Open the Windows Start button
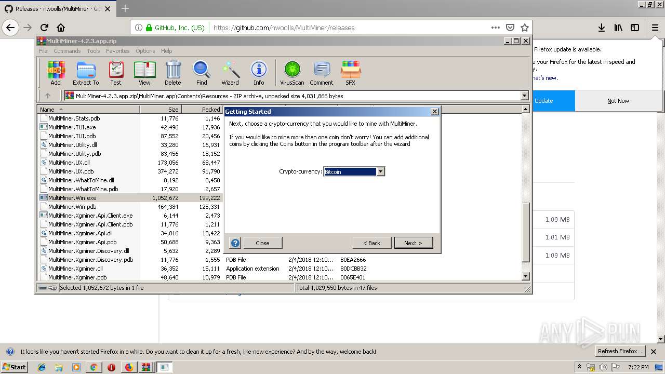 (14, 367)
